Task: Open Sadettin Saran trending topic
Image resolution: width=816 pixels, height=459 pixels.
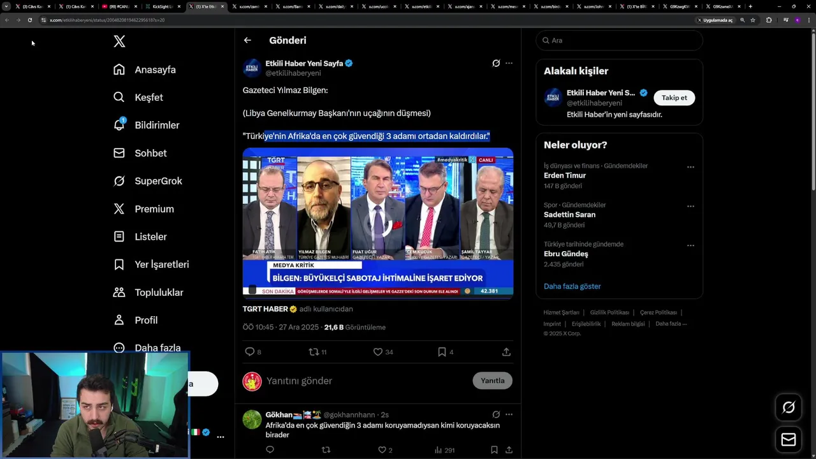Action: click(569, 215)
